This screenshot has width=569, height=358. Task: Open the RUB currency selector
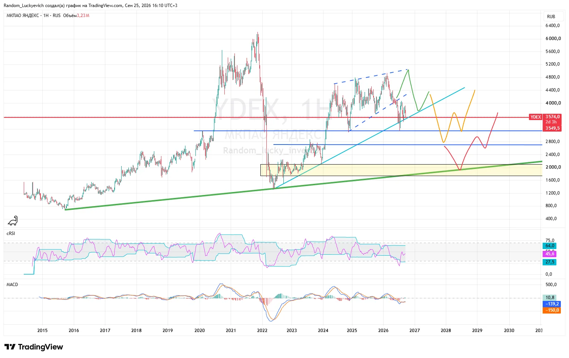tap(551, 16)
